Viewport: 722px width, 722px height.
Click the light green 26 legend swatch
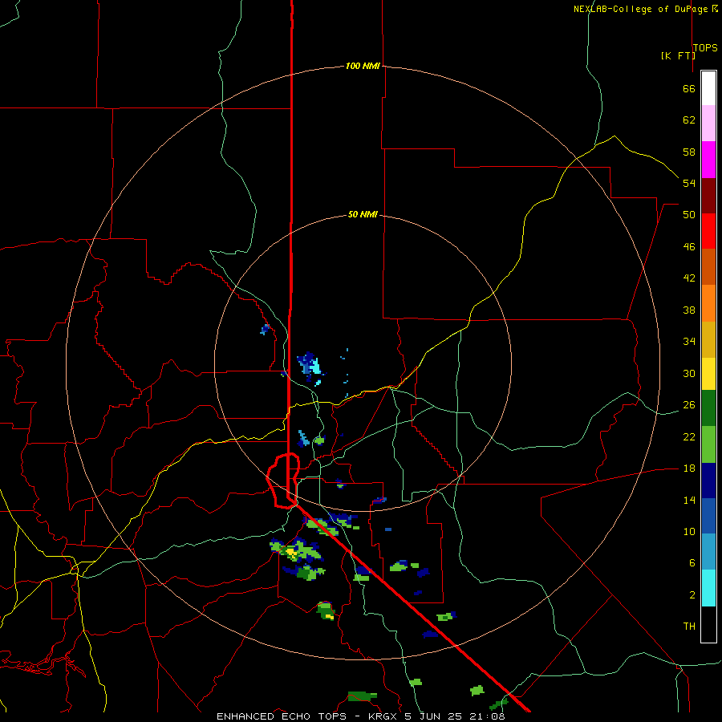click(708, 444)
